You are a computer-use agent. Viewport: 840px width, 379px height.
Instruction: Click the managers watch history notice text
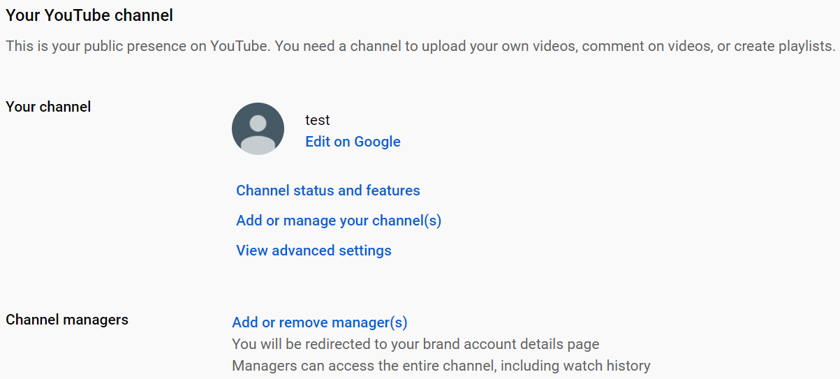[x=441, y=366]
